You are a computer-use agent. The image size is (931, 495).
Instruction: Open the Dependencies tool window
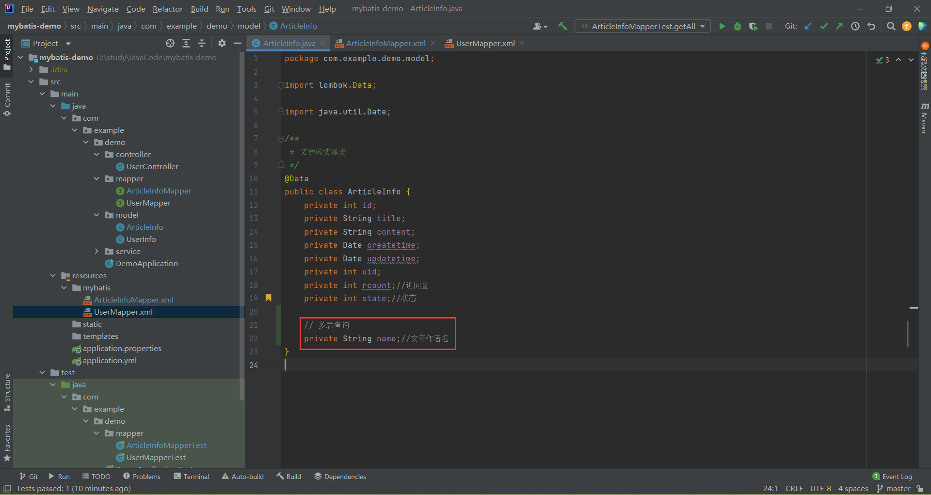(x=340, y=477)
